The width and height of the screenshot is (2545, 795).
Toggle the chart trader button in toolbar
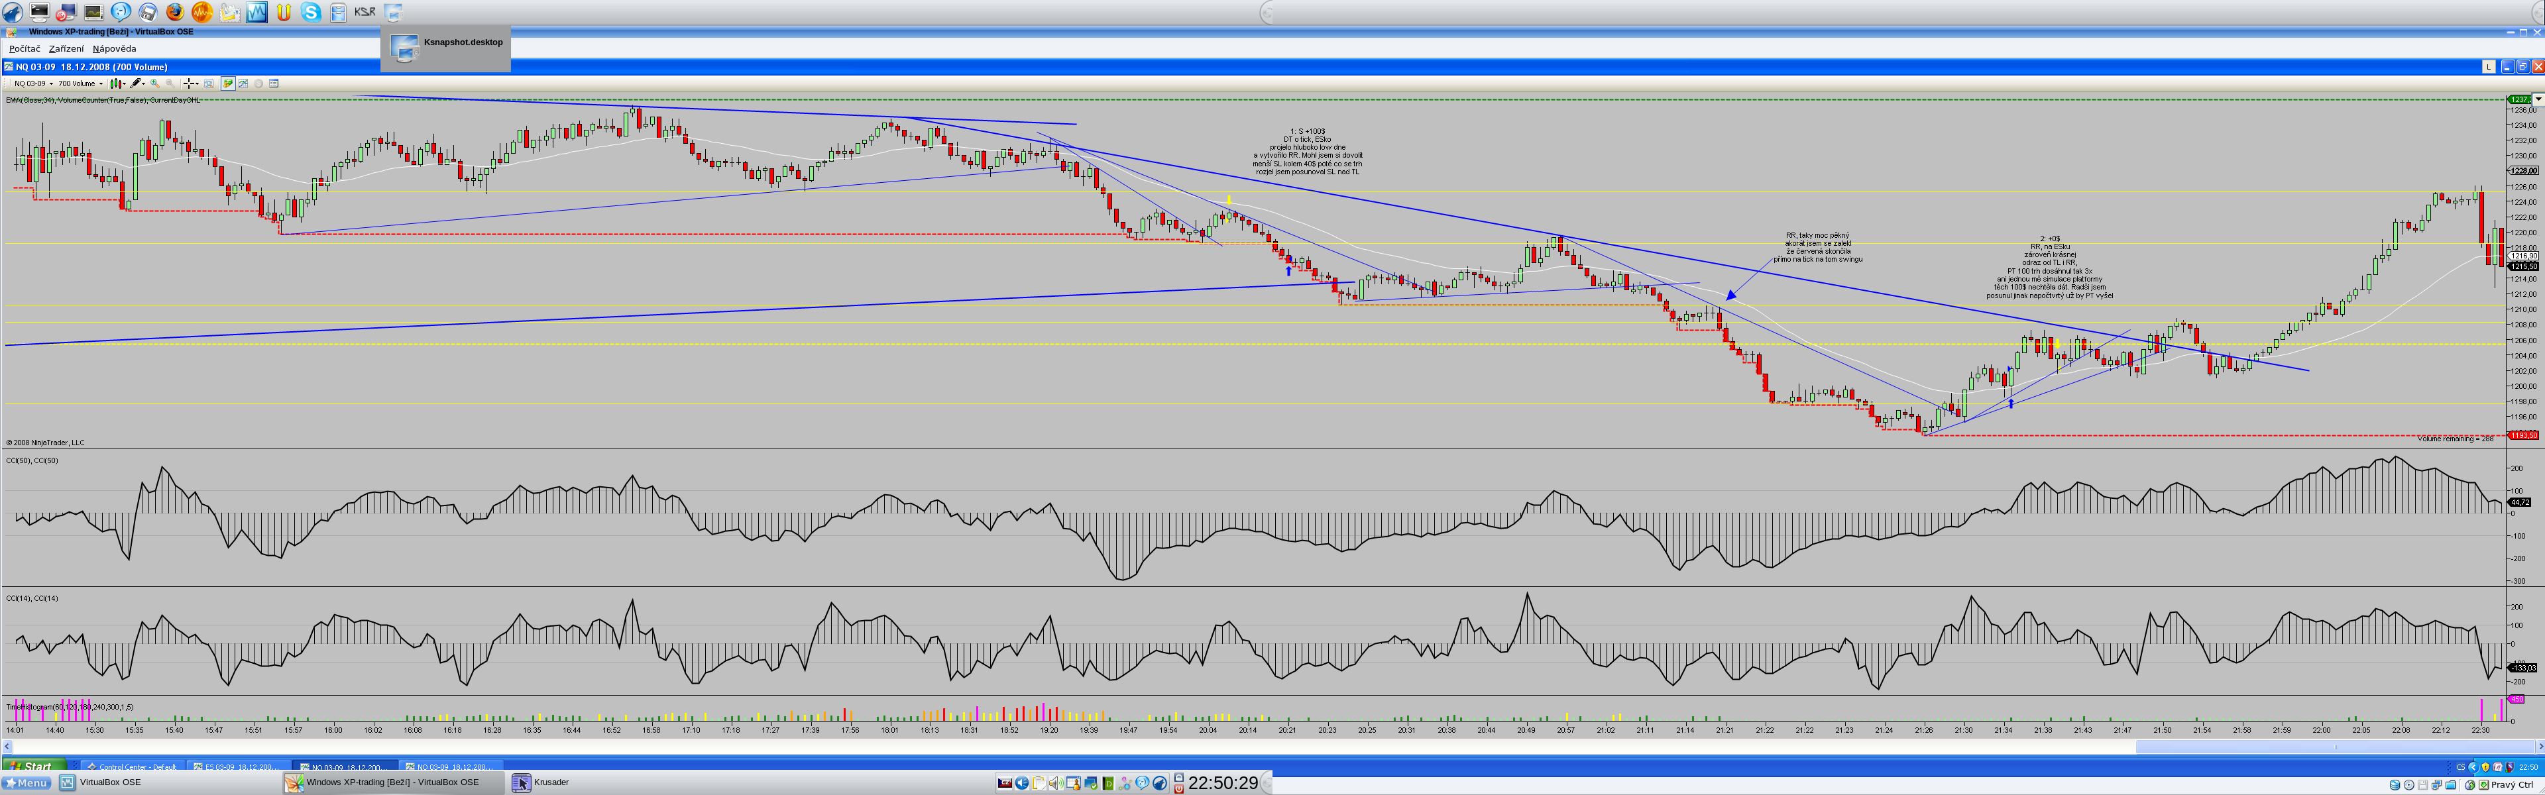[228, 84]
